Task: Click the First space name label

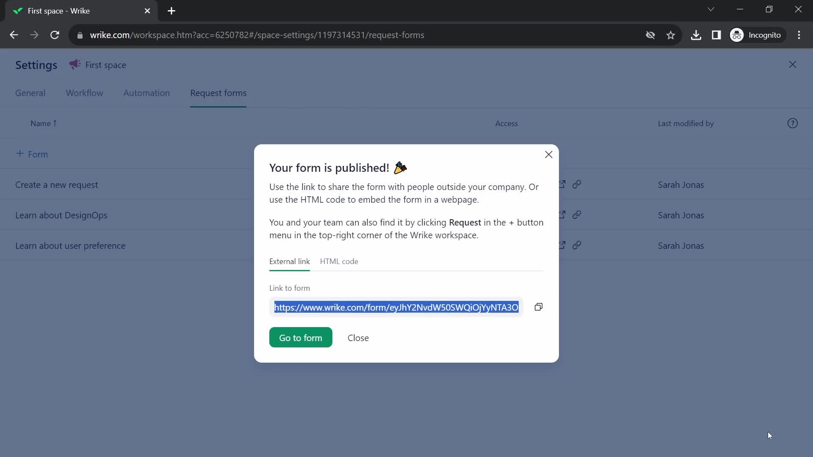Action: (x=105, y=65)
